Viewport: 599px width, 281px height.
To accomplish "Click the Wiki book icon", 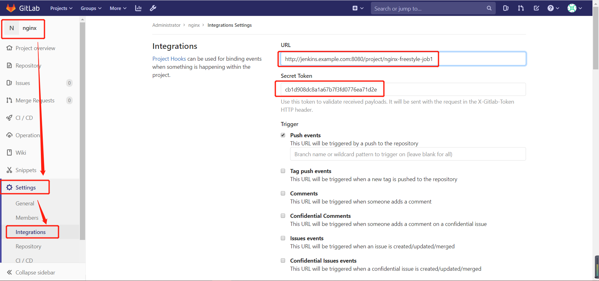I will (x=9, y=152).
